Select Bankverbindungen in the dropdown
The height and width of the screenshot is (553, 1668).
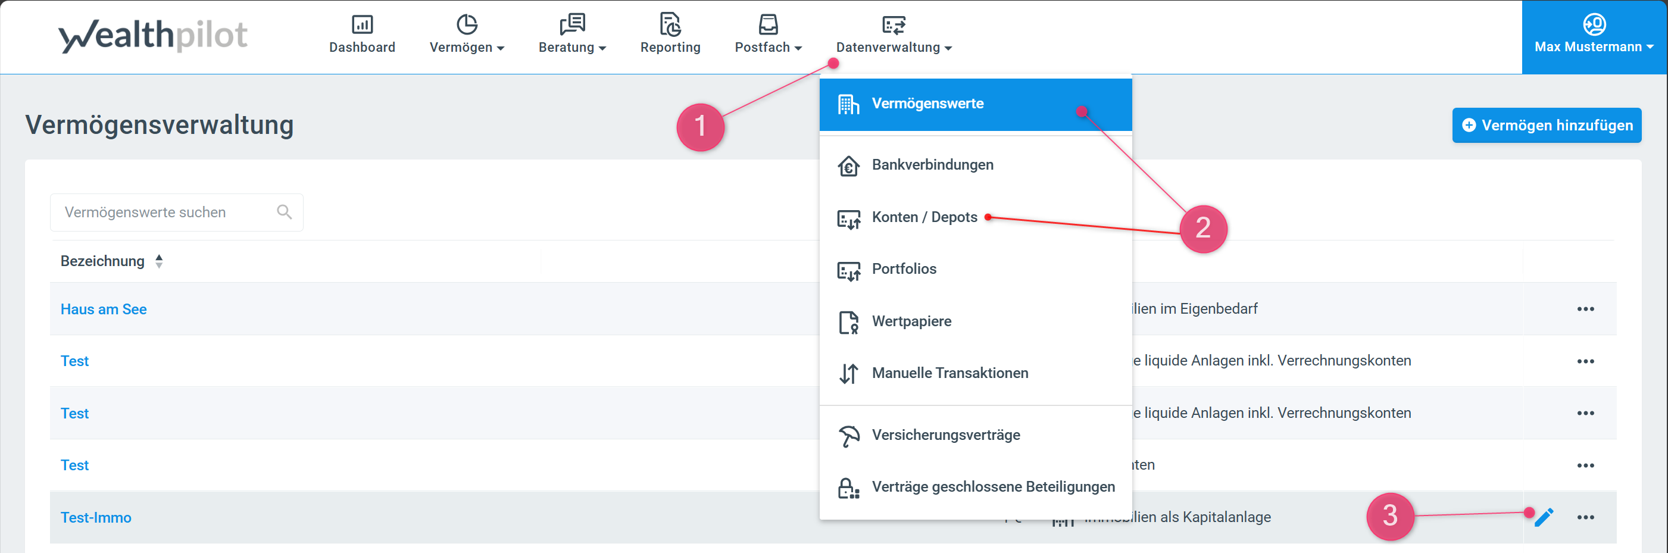[x=932, y=164]
